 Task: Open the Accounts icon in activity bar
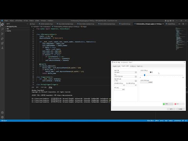coord(2,112)
